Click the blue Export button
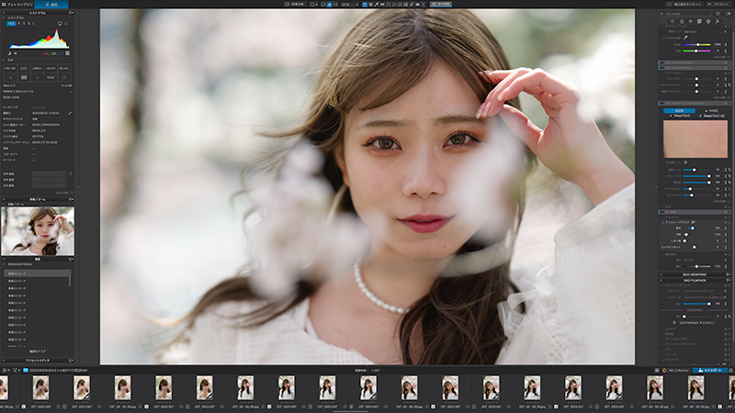 pos(710,371)
